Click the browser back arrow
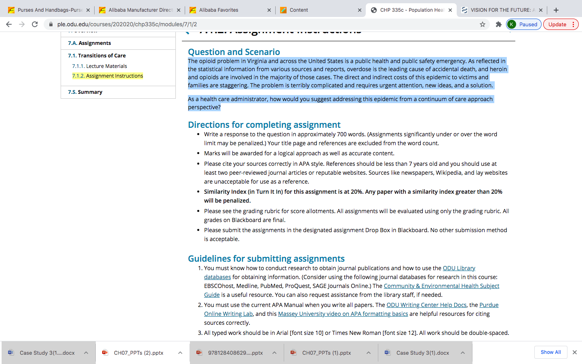This screenshot has height=364, width=582. pos(9,24)
